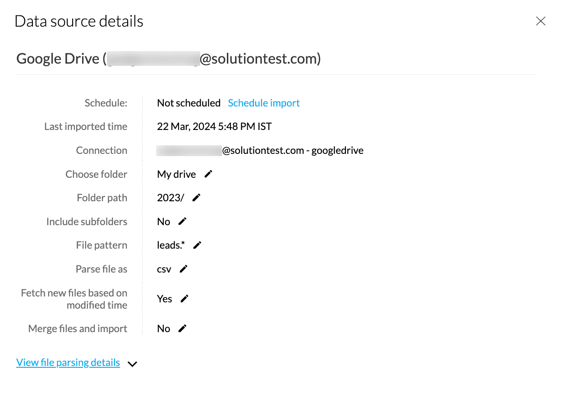The image size is (562, 398).
Task: Click the edit pencil beside File pattern leads.*
Action: pos(197,245)
